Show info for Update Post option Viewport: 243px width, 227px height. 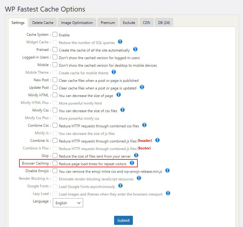(142, 87)
